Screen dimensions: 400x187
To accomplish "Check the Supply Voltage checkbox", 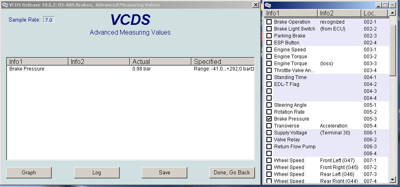I will pos(269,133).
